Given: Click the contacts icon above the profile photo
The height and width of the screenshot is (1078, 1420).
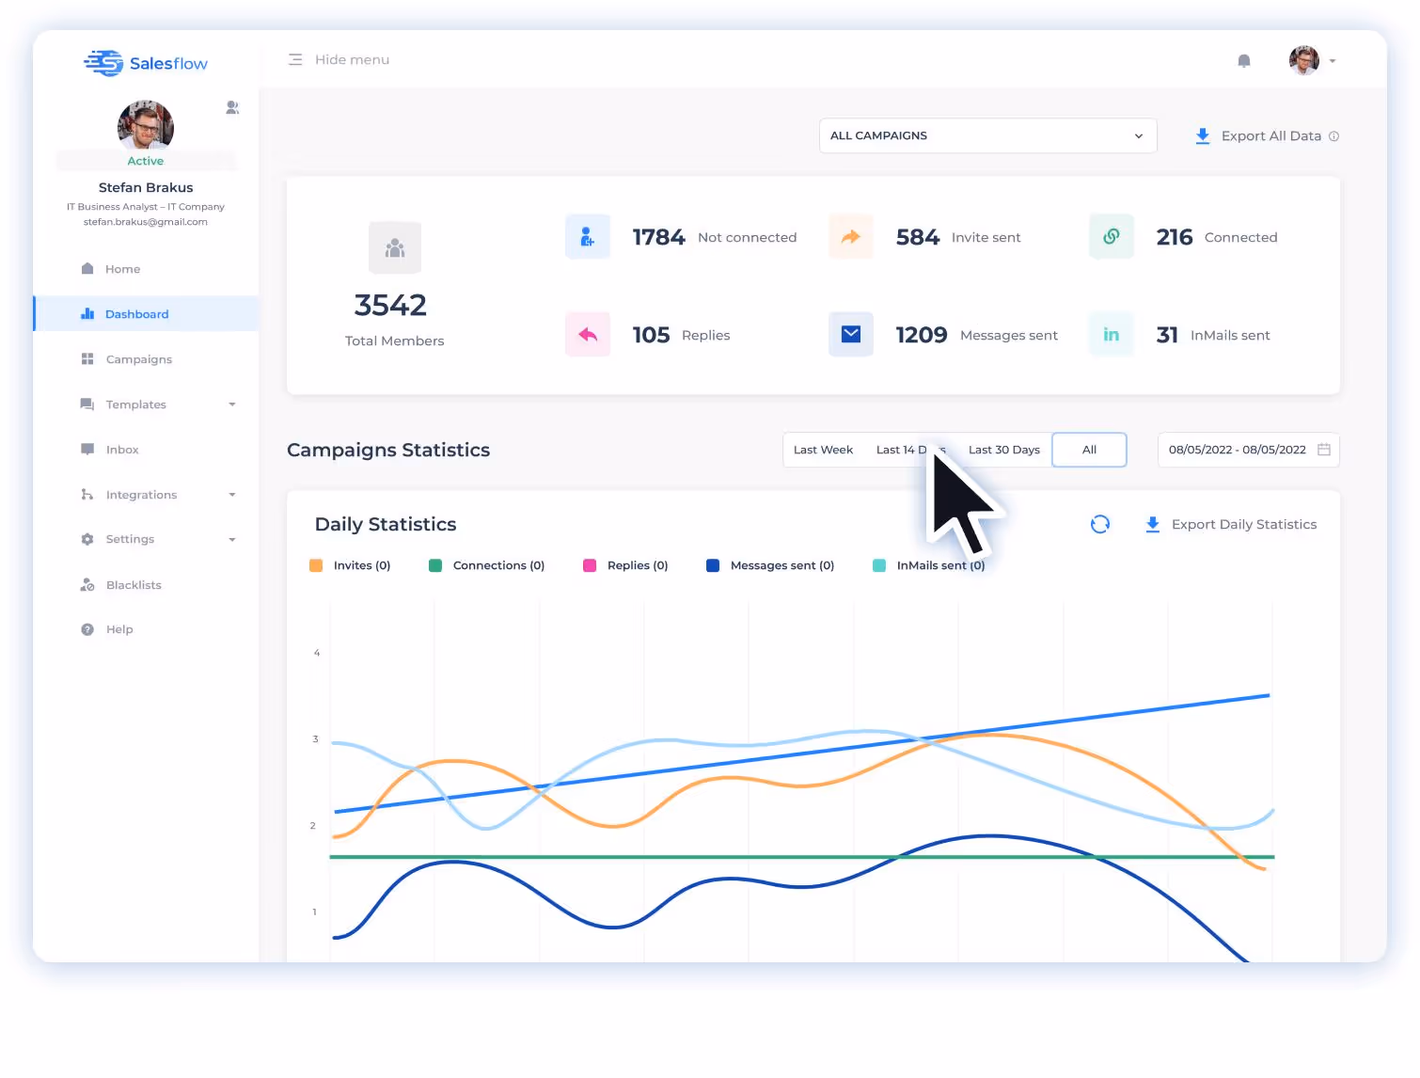Looking at the screenshot, I should tap(231, 107).
